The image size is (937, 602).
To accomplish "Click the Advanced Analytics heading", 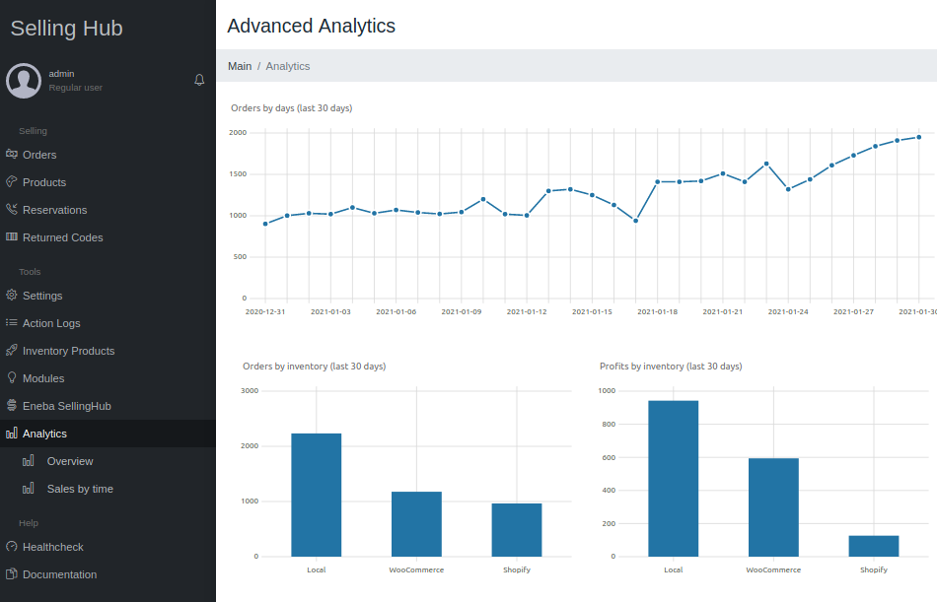I will 312,26.
